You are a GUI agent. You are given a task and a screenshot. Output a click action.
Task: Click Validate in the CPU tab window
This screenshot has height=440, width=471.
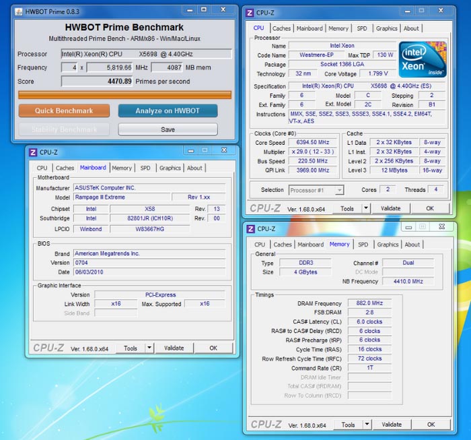click(390, 208)
